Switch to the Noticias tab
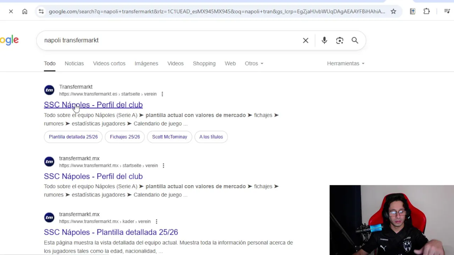This screenshot has height=255, width=454. point(74,63)
